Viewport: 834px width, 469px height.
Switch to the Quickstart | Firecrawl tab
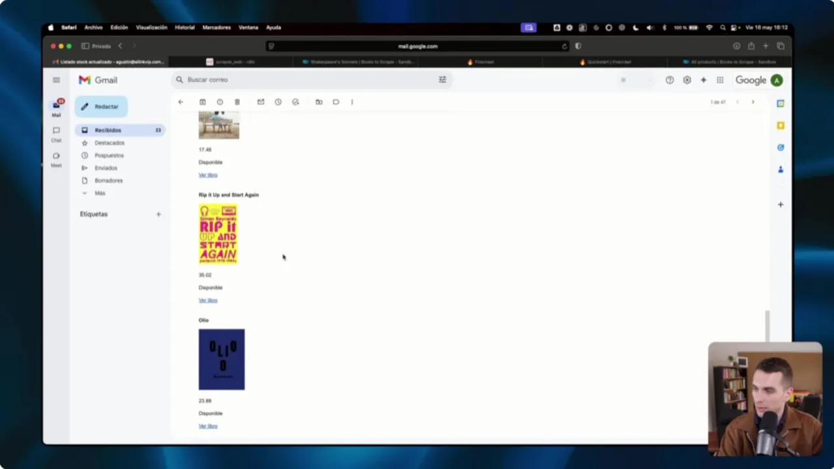pyautogui.click(x=605, y=62)
